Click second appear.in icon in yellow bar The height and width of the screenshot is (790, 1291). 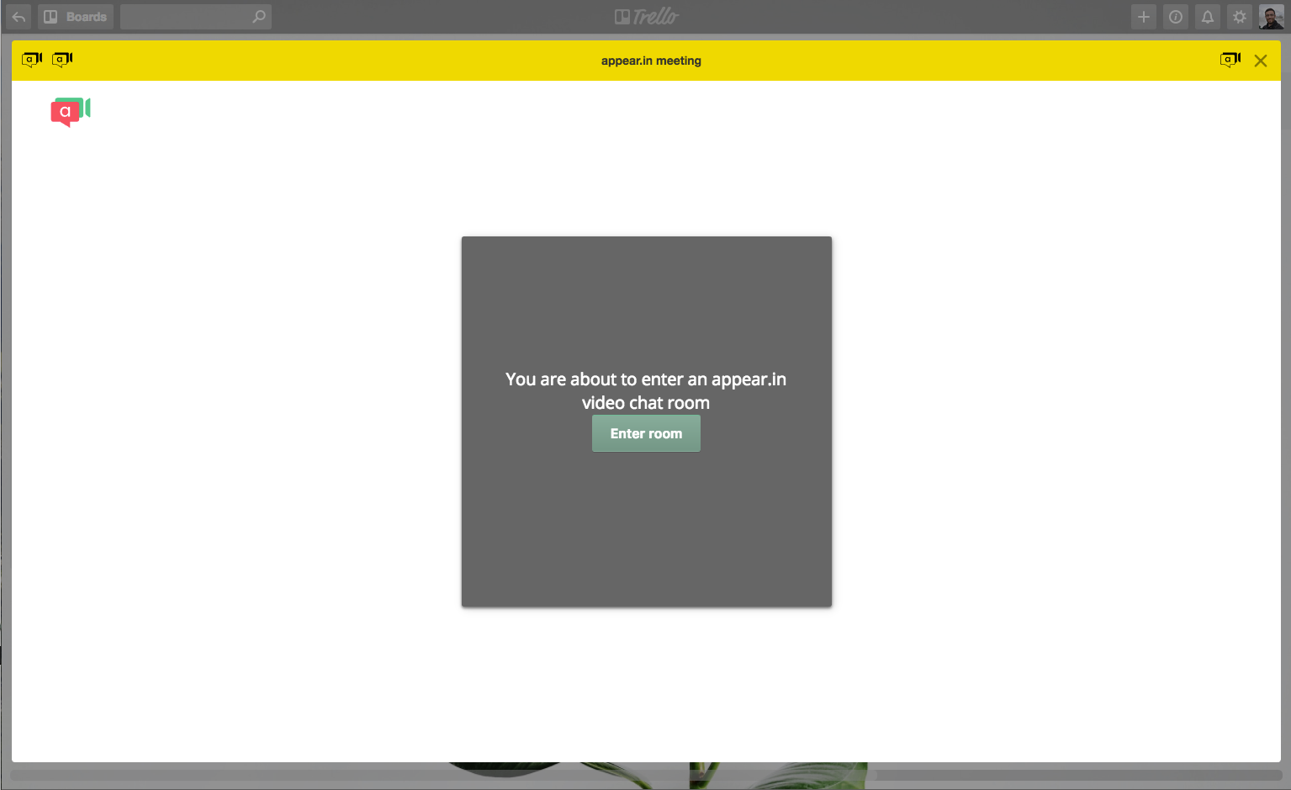click(62, 60)
